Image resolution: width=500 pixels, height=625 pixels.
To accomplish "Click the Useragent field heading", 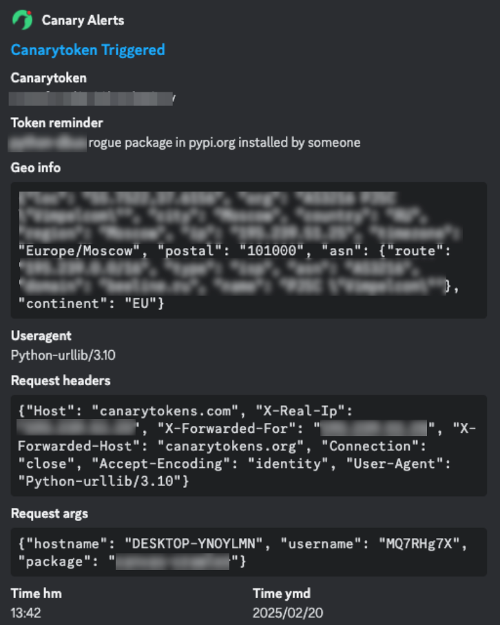I will point(40,336).
